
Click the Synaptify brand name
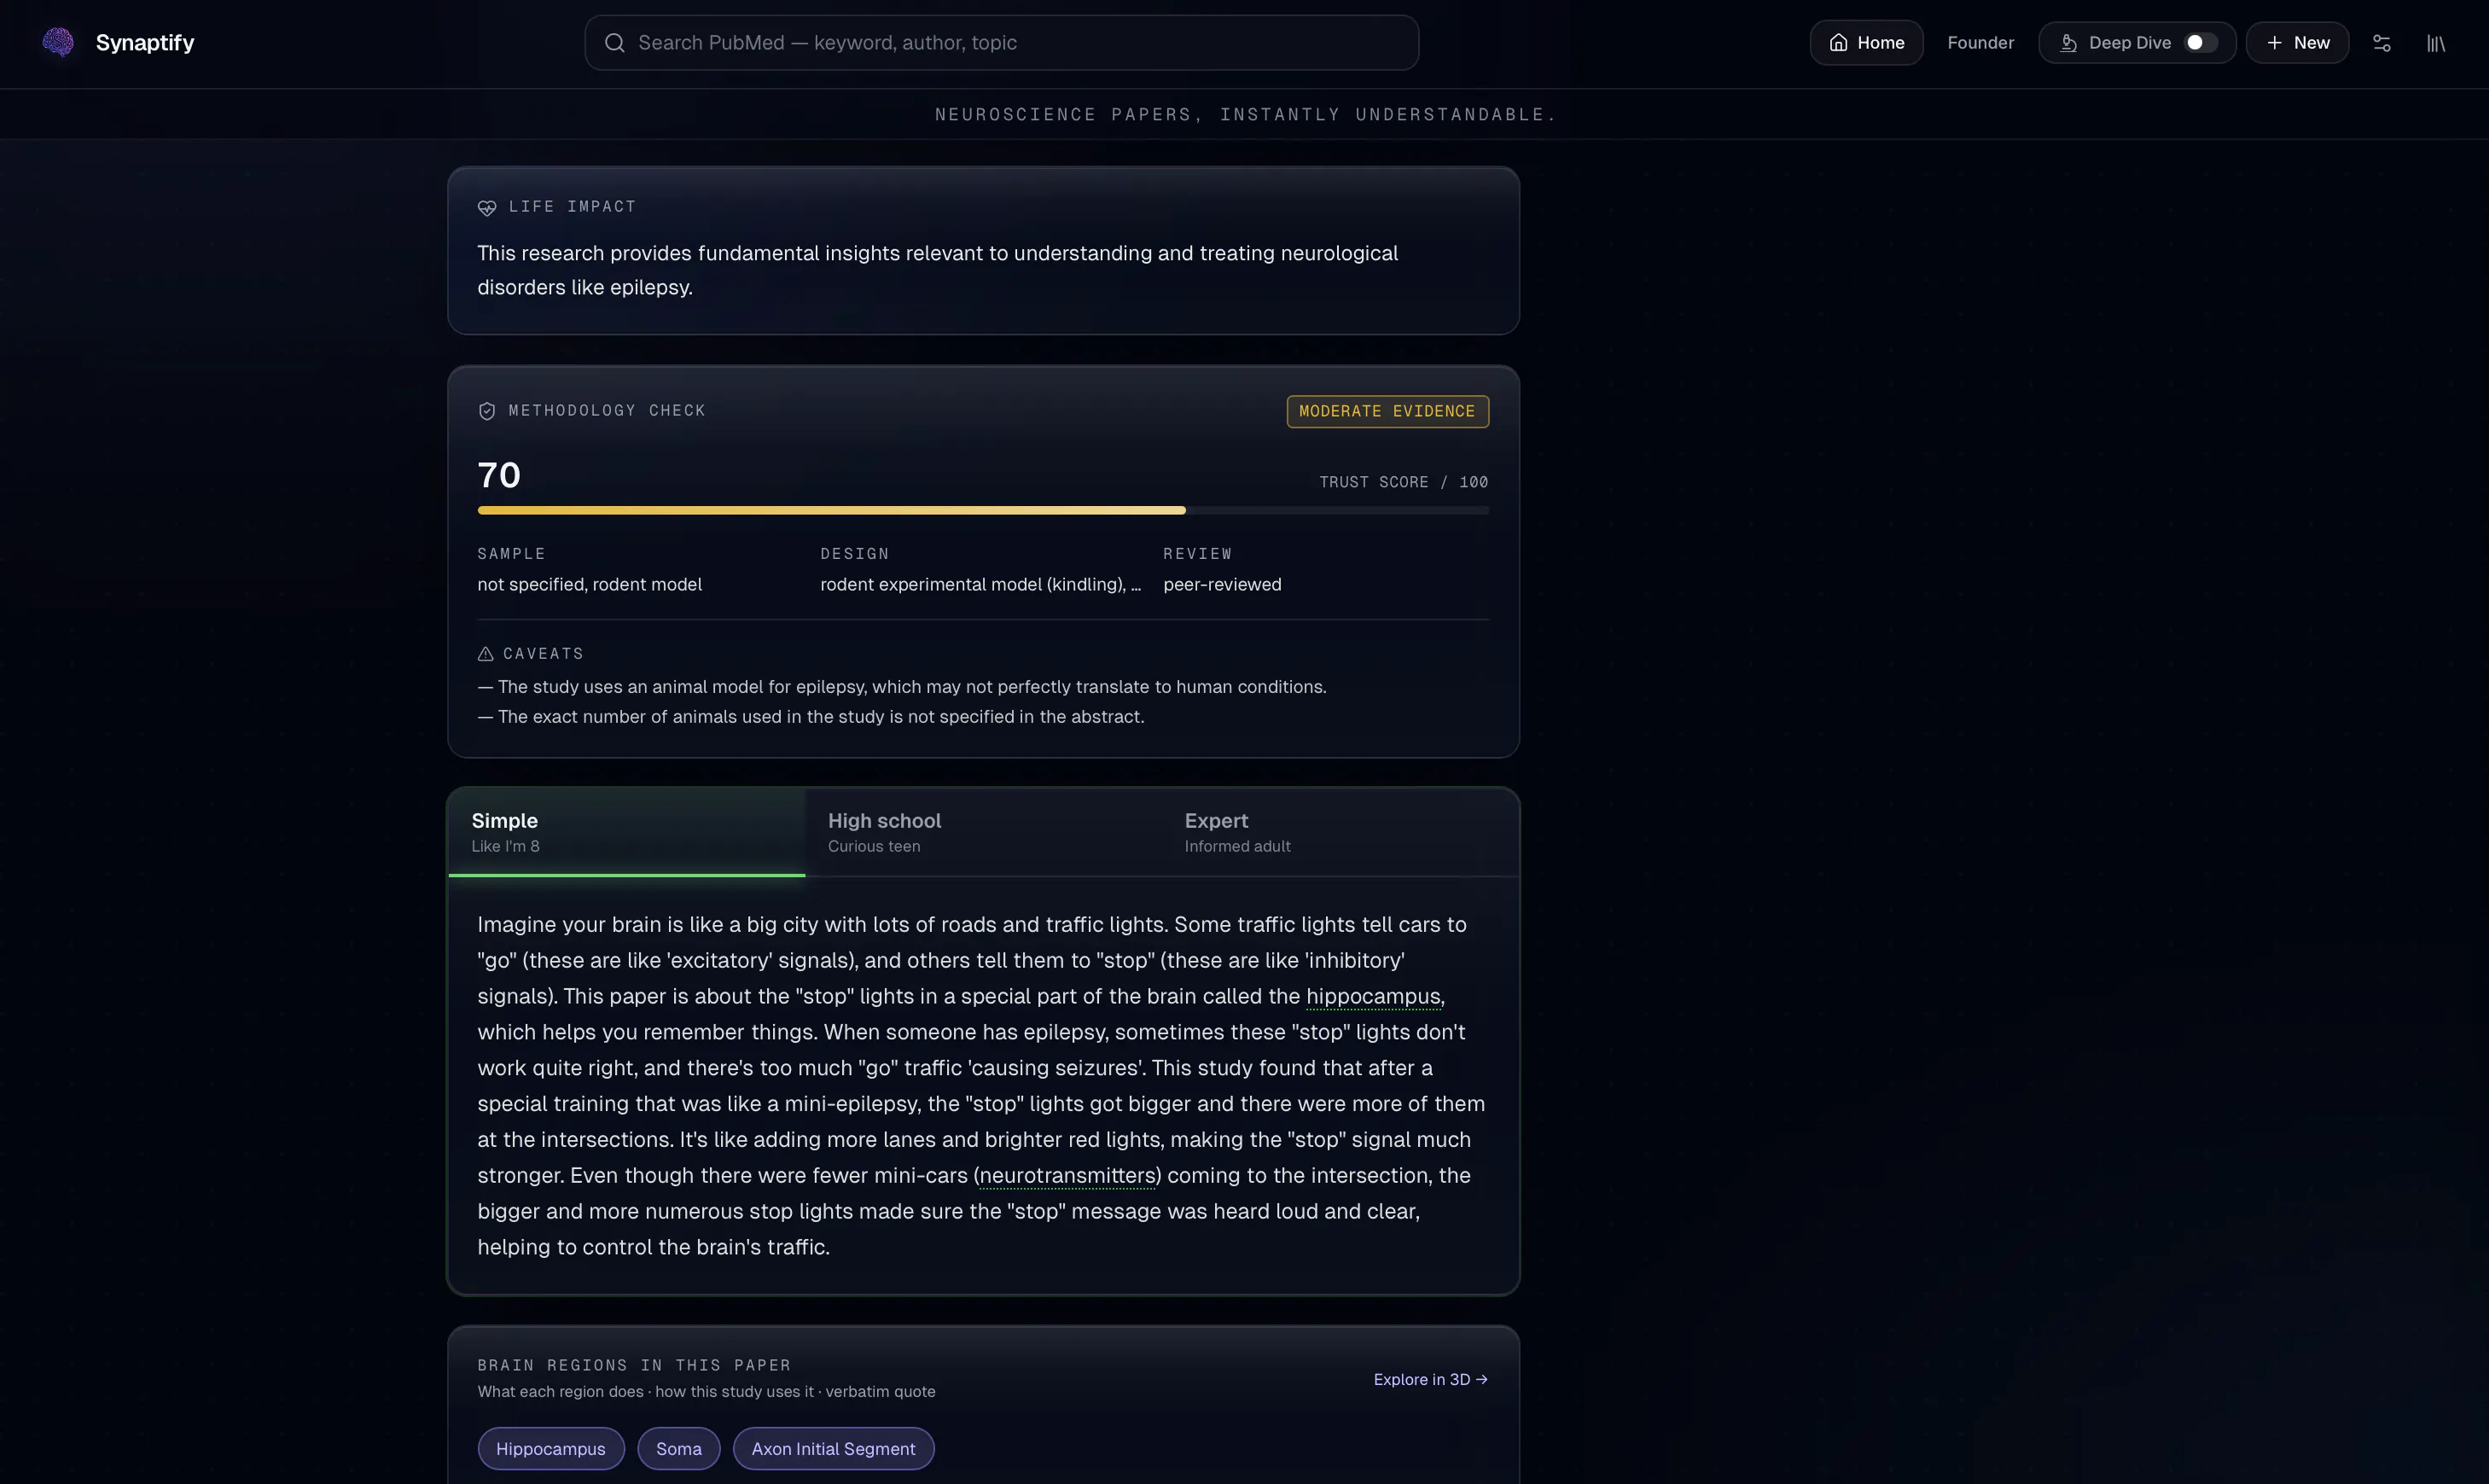pyautogui.click(x=145, y=43)
